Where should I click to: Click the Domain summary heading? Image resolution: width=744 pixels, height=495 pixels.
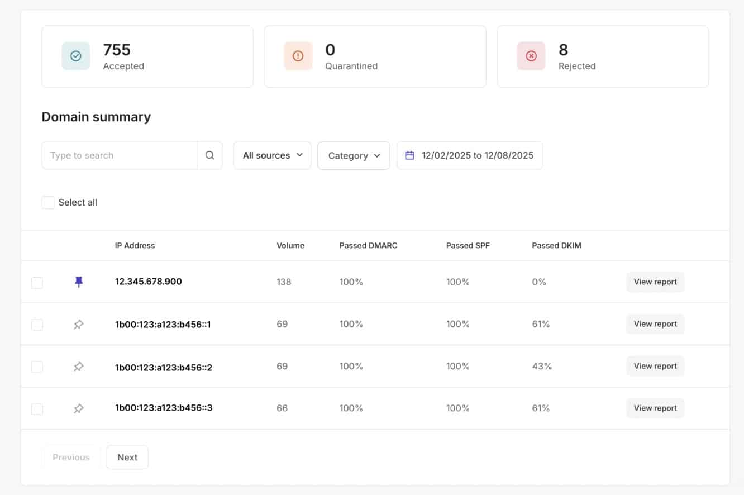pyautogui.click(x=96, y=117)
